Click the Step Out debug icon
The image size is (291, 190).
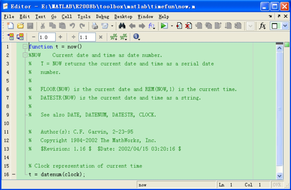pyautogui.click(x=218, y=26)
